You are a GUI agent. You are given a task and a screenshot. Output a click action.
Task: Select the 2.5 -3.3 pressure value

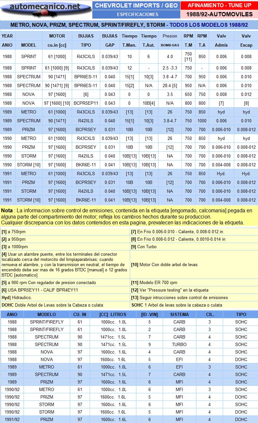point(170,68)
